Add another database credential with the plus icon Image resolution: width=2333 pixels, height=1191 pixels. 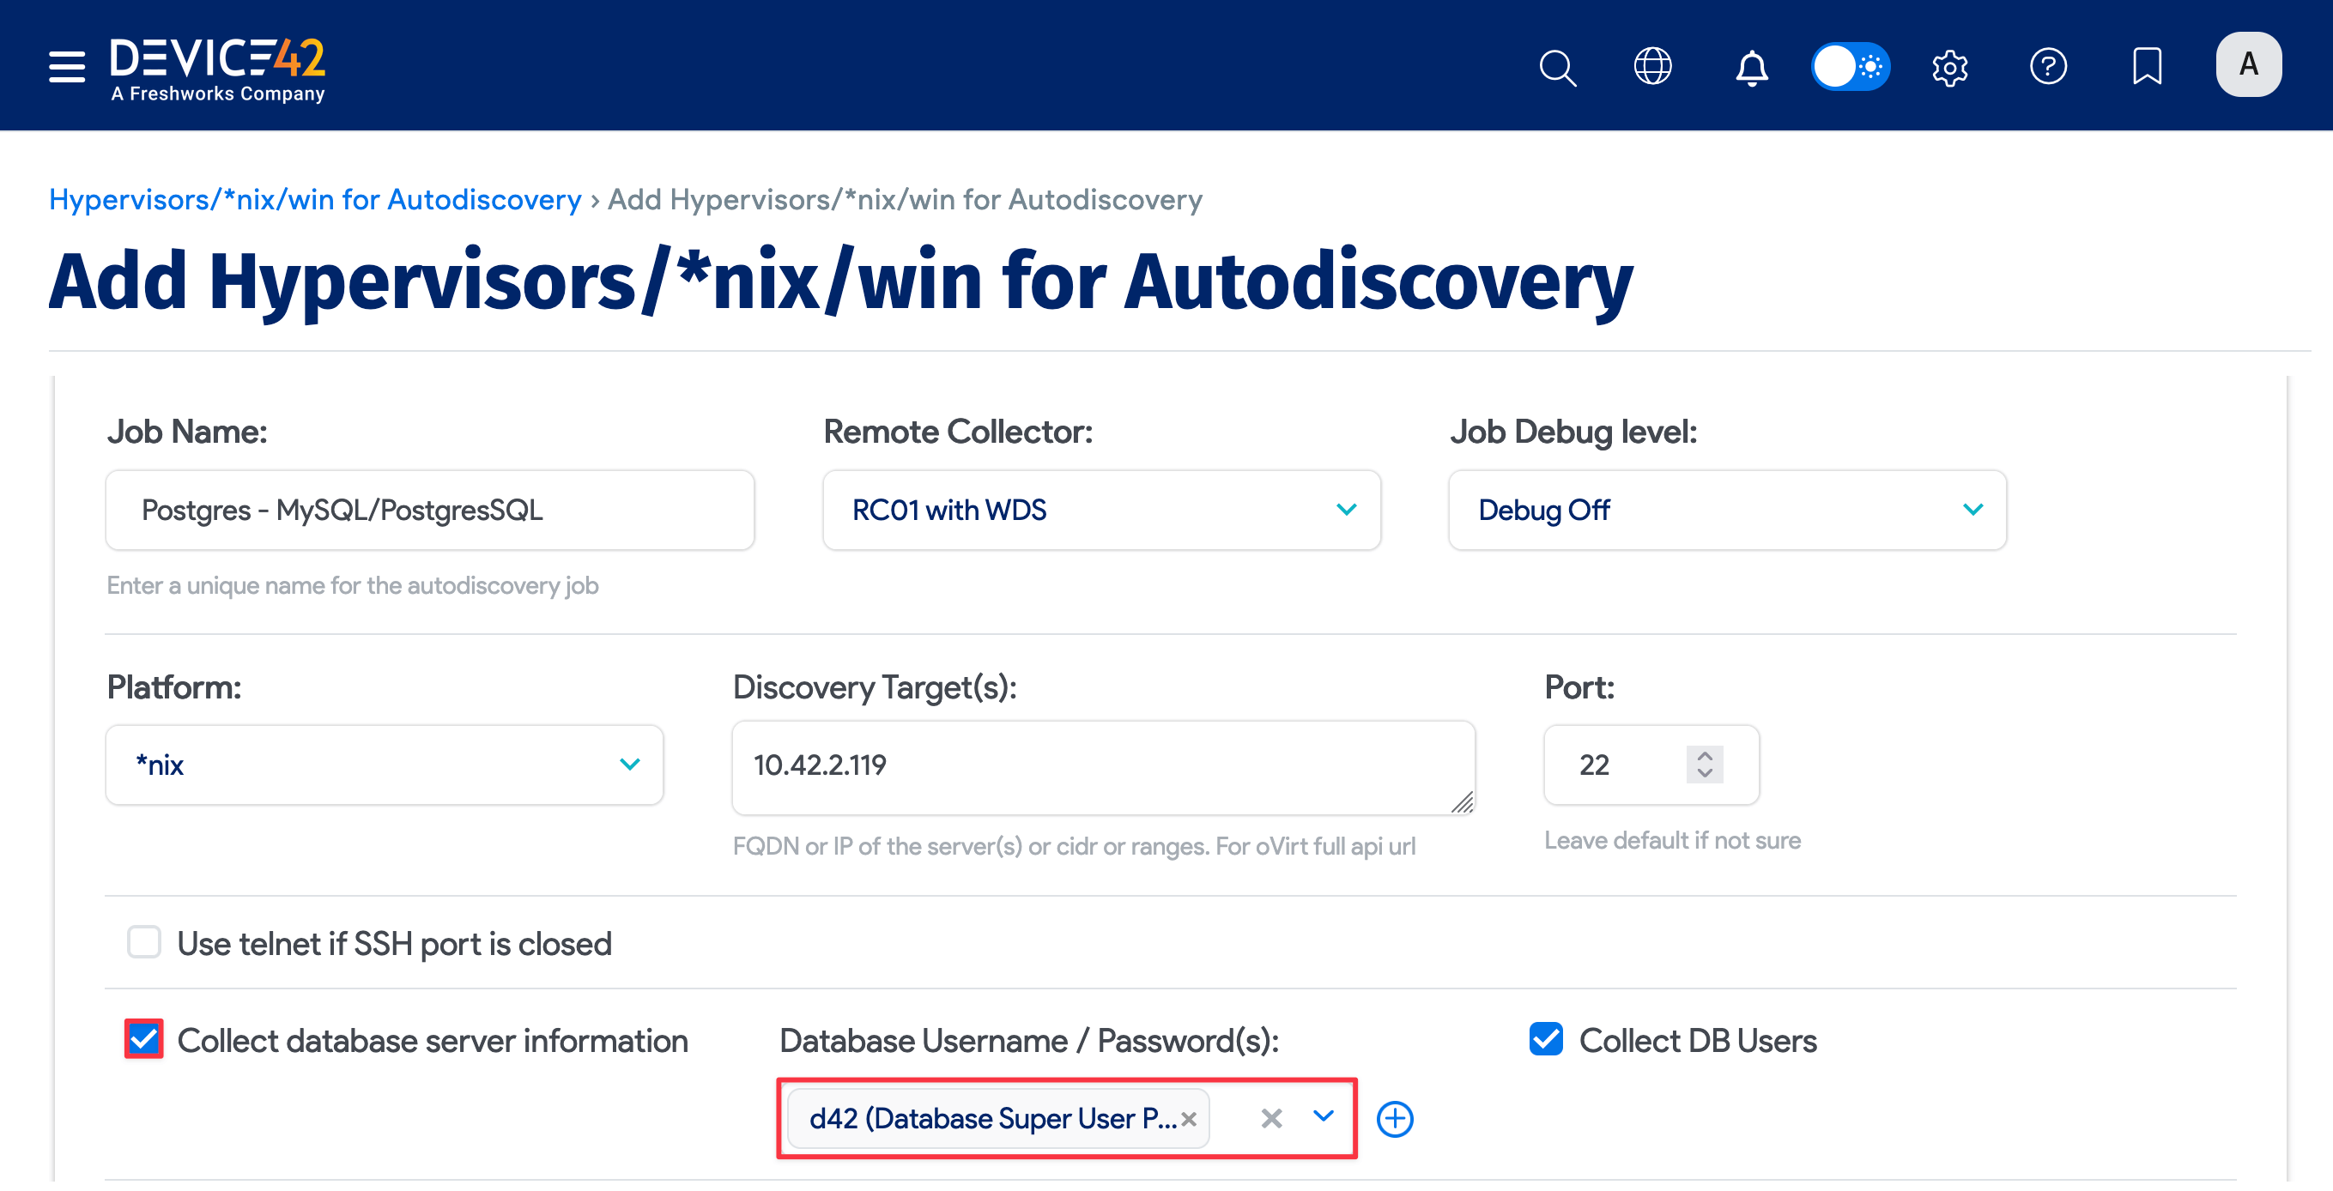pyautogui.click(x=1394, y=1119)
